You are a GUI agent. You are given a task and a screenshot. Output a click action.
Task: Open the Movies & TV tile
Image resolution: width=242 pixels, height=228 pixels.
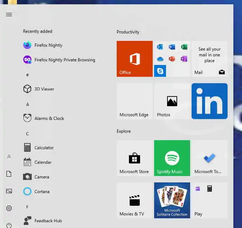pos(135,200)
